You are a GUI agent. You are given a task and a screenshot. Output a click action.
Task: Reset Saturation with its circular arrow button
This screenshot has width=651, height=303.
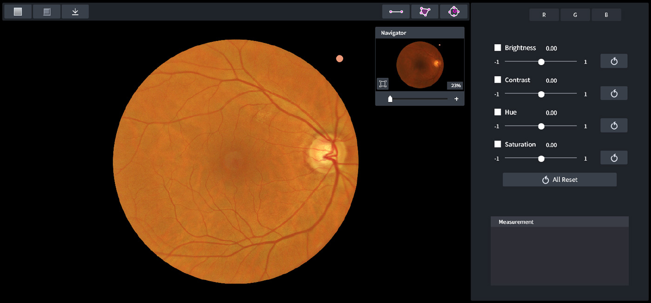614,158
